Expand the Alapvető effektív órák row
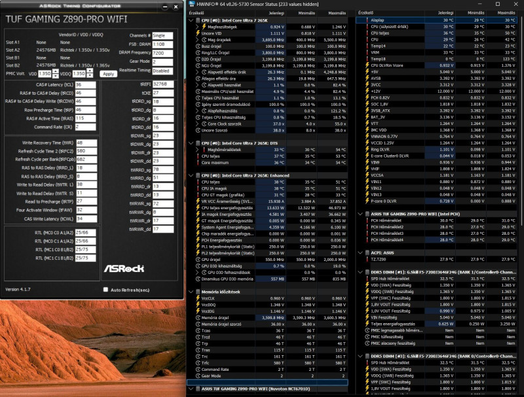This screenshot has width=524, height=397. (x=198, y=72)
